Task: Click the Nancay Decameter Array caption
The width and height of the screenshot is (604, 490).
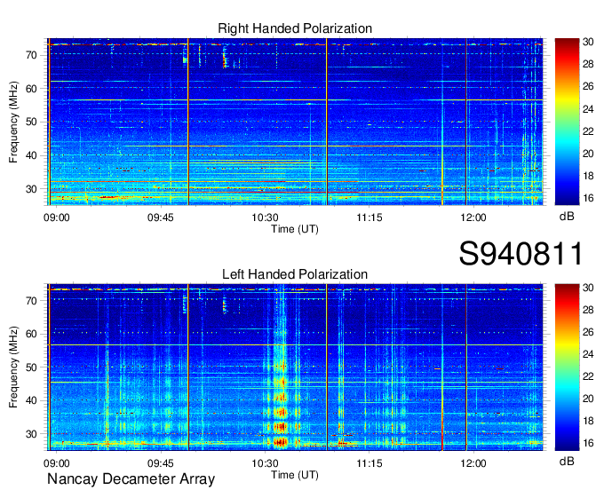Action: click(x=131, y=478)
